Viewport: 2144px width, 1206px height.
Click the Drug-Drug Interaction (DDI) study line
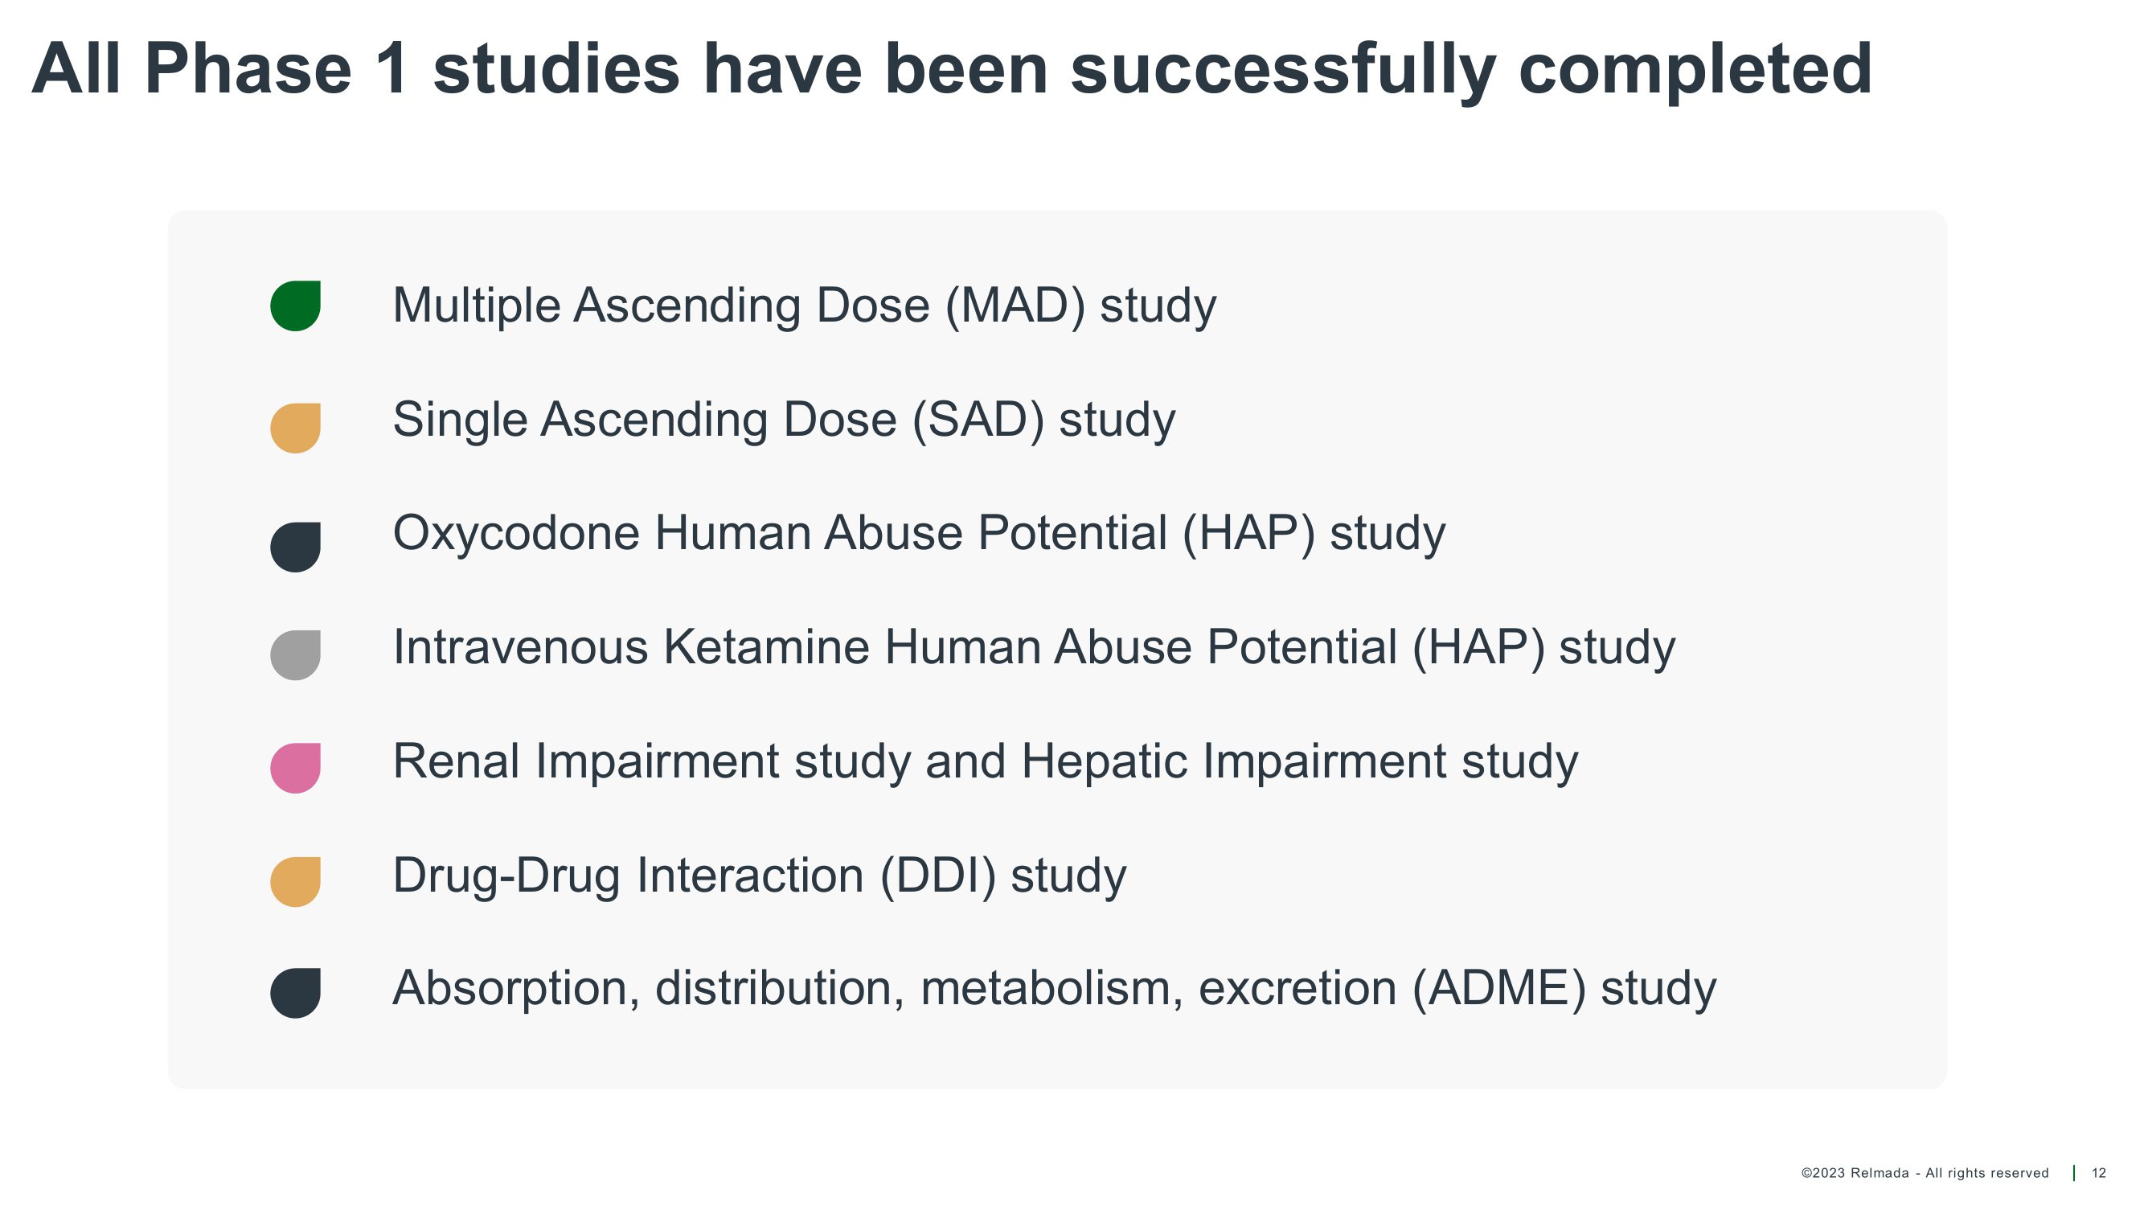pos(759,876)
